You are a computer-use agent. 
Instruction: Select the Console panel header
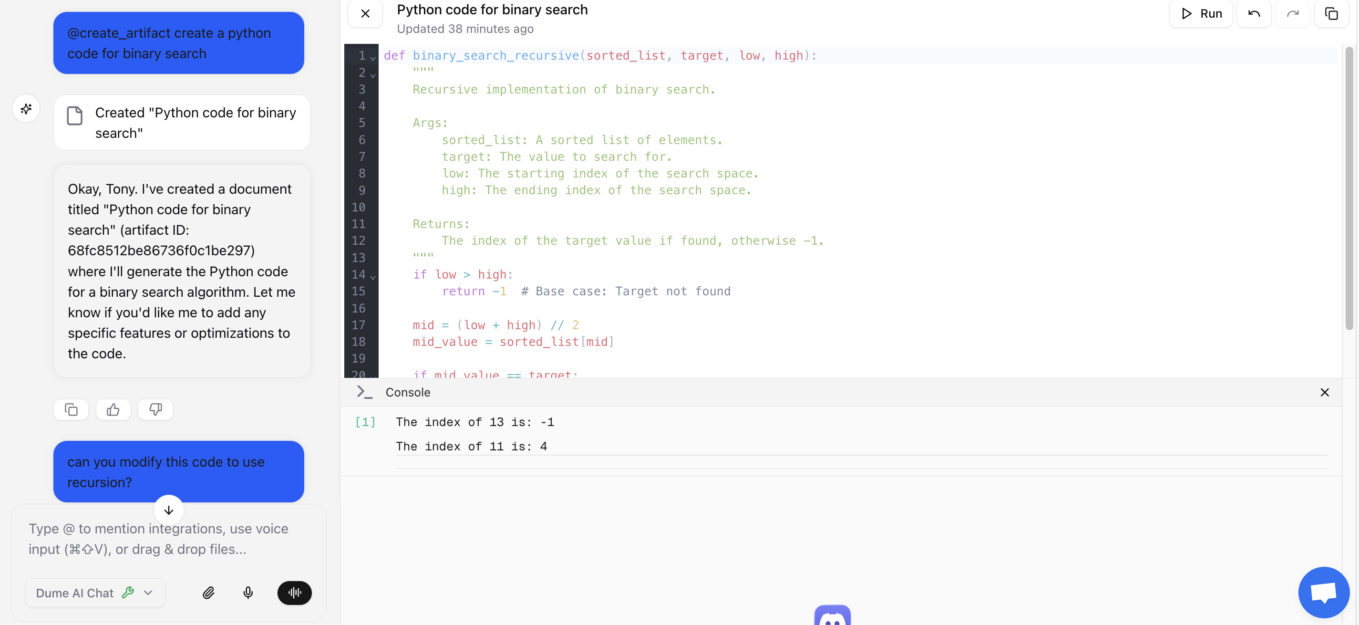point(407,392)
